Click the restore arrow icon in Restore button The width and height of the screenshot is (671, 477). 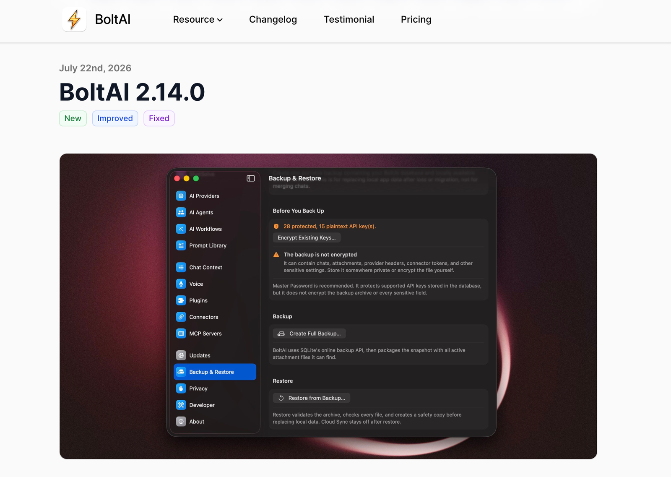(281, 398)
